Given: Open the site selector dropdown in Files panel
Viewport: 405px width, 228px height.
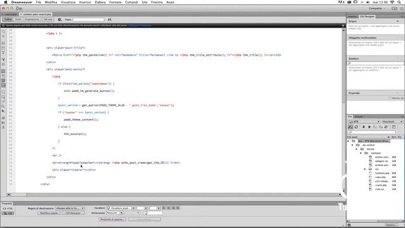Looking at the screenshot, I should coord(364,122).
